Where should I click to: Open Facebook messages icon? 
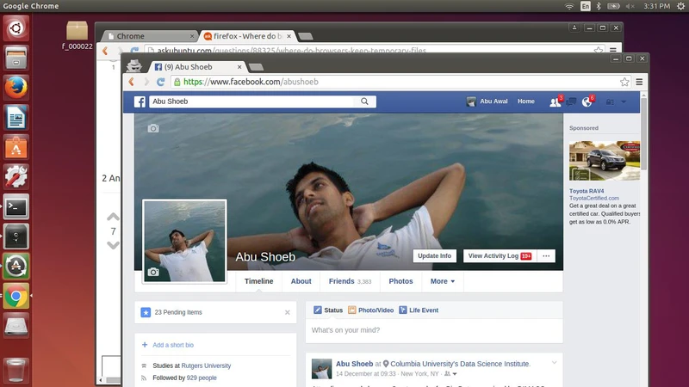(x=570, y=101)
